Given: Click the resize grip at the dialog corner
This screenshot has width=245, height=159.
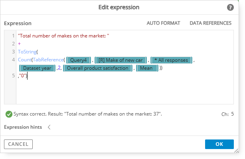Looking at the screenshot, I should [236, 151].
